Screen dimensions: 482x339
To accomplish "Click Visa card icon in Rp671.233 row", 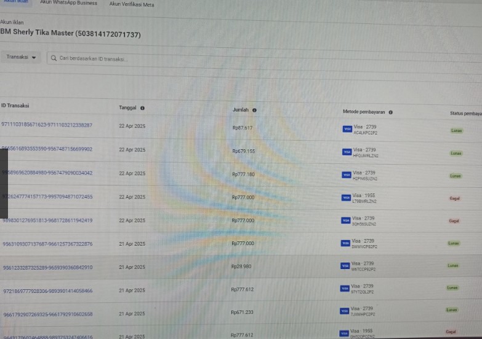I will pyautogui.click(x=345, y=311).
